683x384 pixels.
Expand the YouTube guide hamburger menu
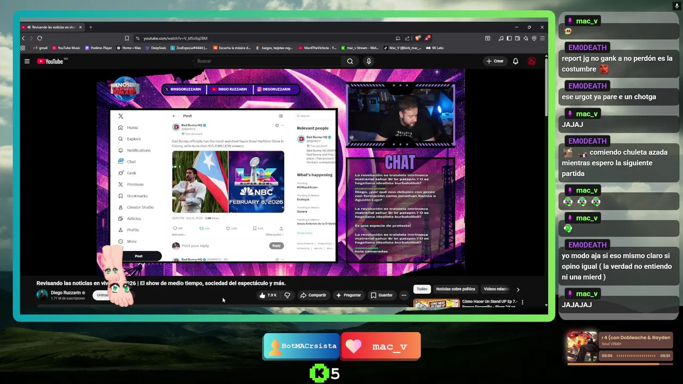[27, 61]
